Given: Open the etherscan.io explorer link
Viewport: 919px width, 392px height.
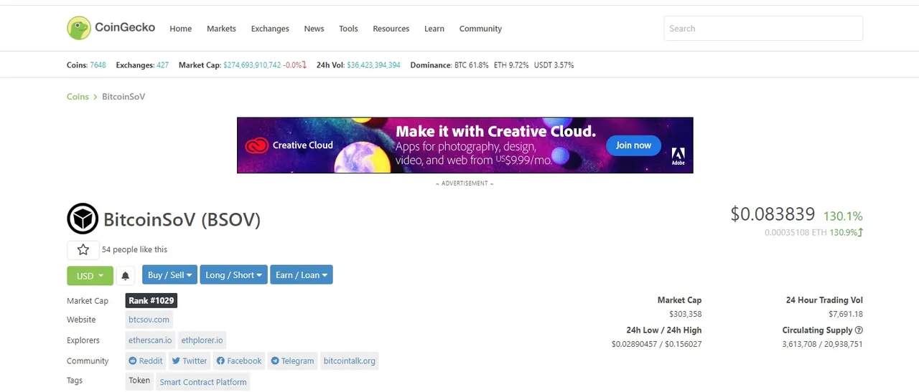Looking at the screenshot, I should point(150,340).
